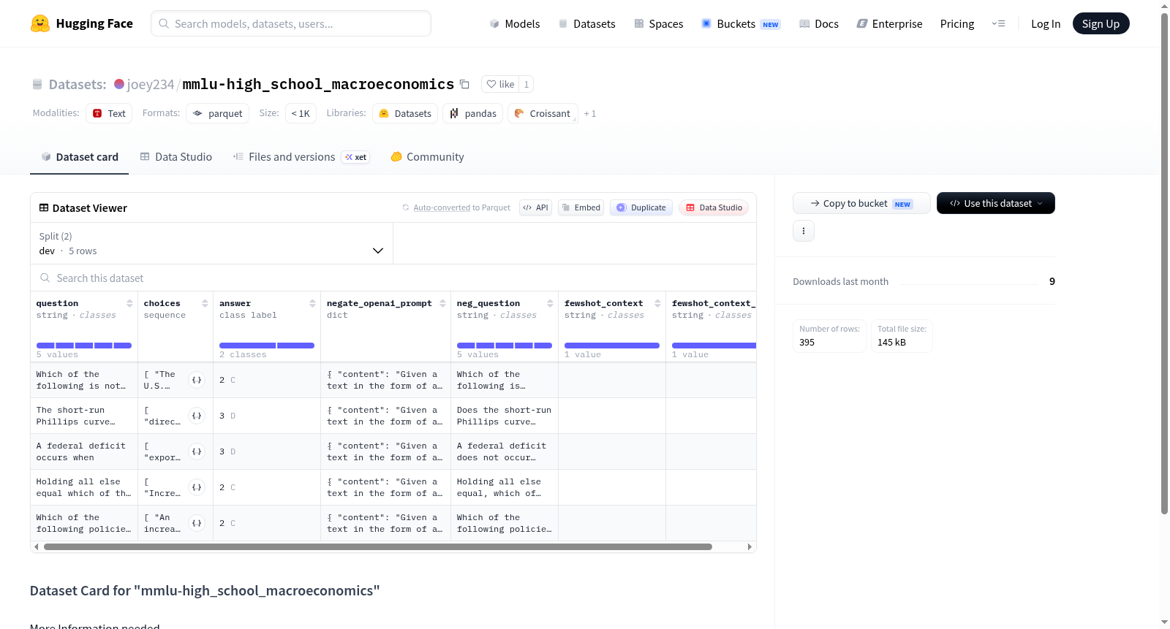Like this dataset with the heart button
The image size is (1170, 629).
coord(501,84)
